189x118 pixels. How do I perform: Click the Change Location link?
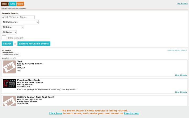coord(10,54)
